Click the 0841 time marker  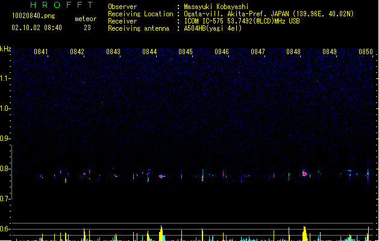click(41, 52)
